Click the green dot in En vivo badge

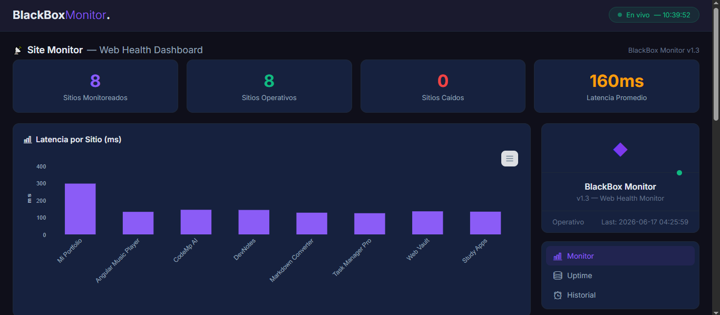pyautogui.click(x=620, y=15)
